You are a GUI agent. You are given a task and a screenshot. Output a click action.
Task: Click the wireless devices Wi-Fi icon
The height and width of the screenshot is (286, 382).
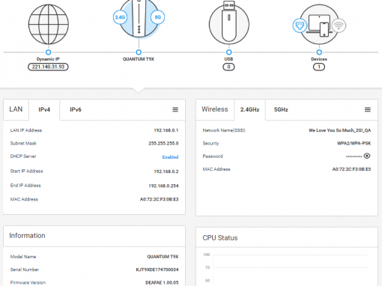(x=339, y=25)
